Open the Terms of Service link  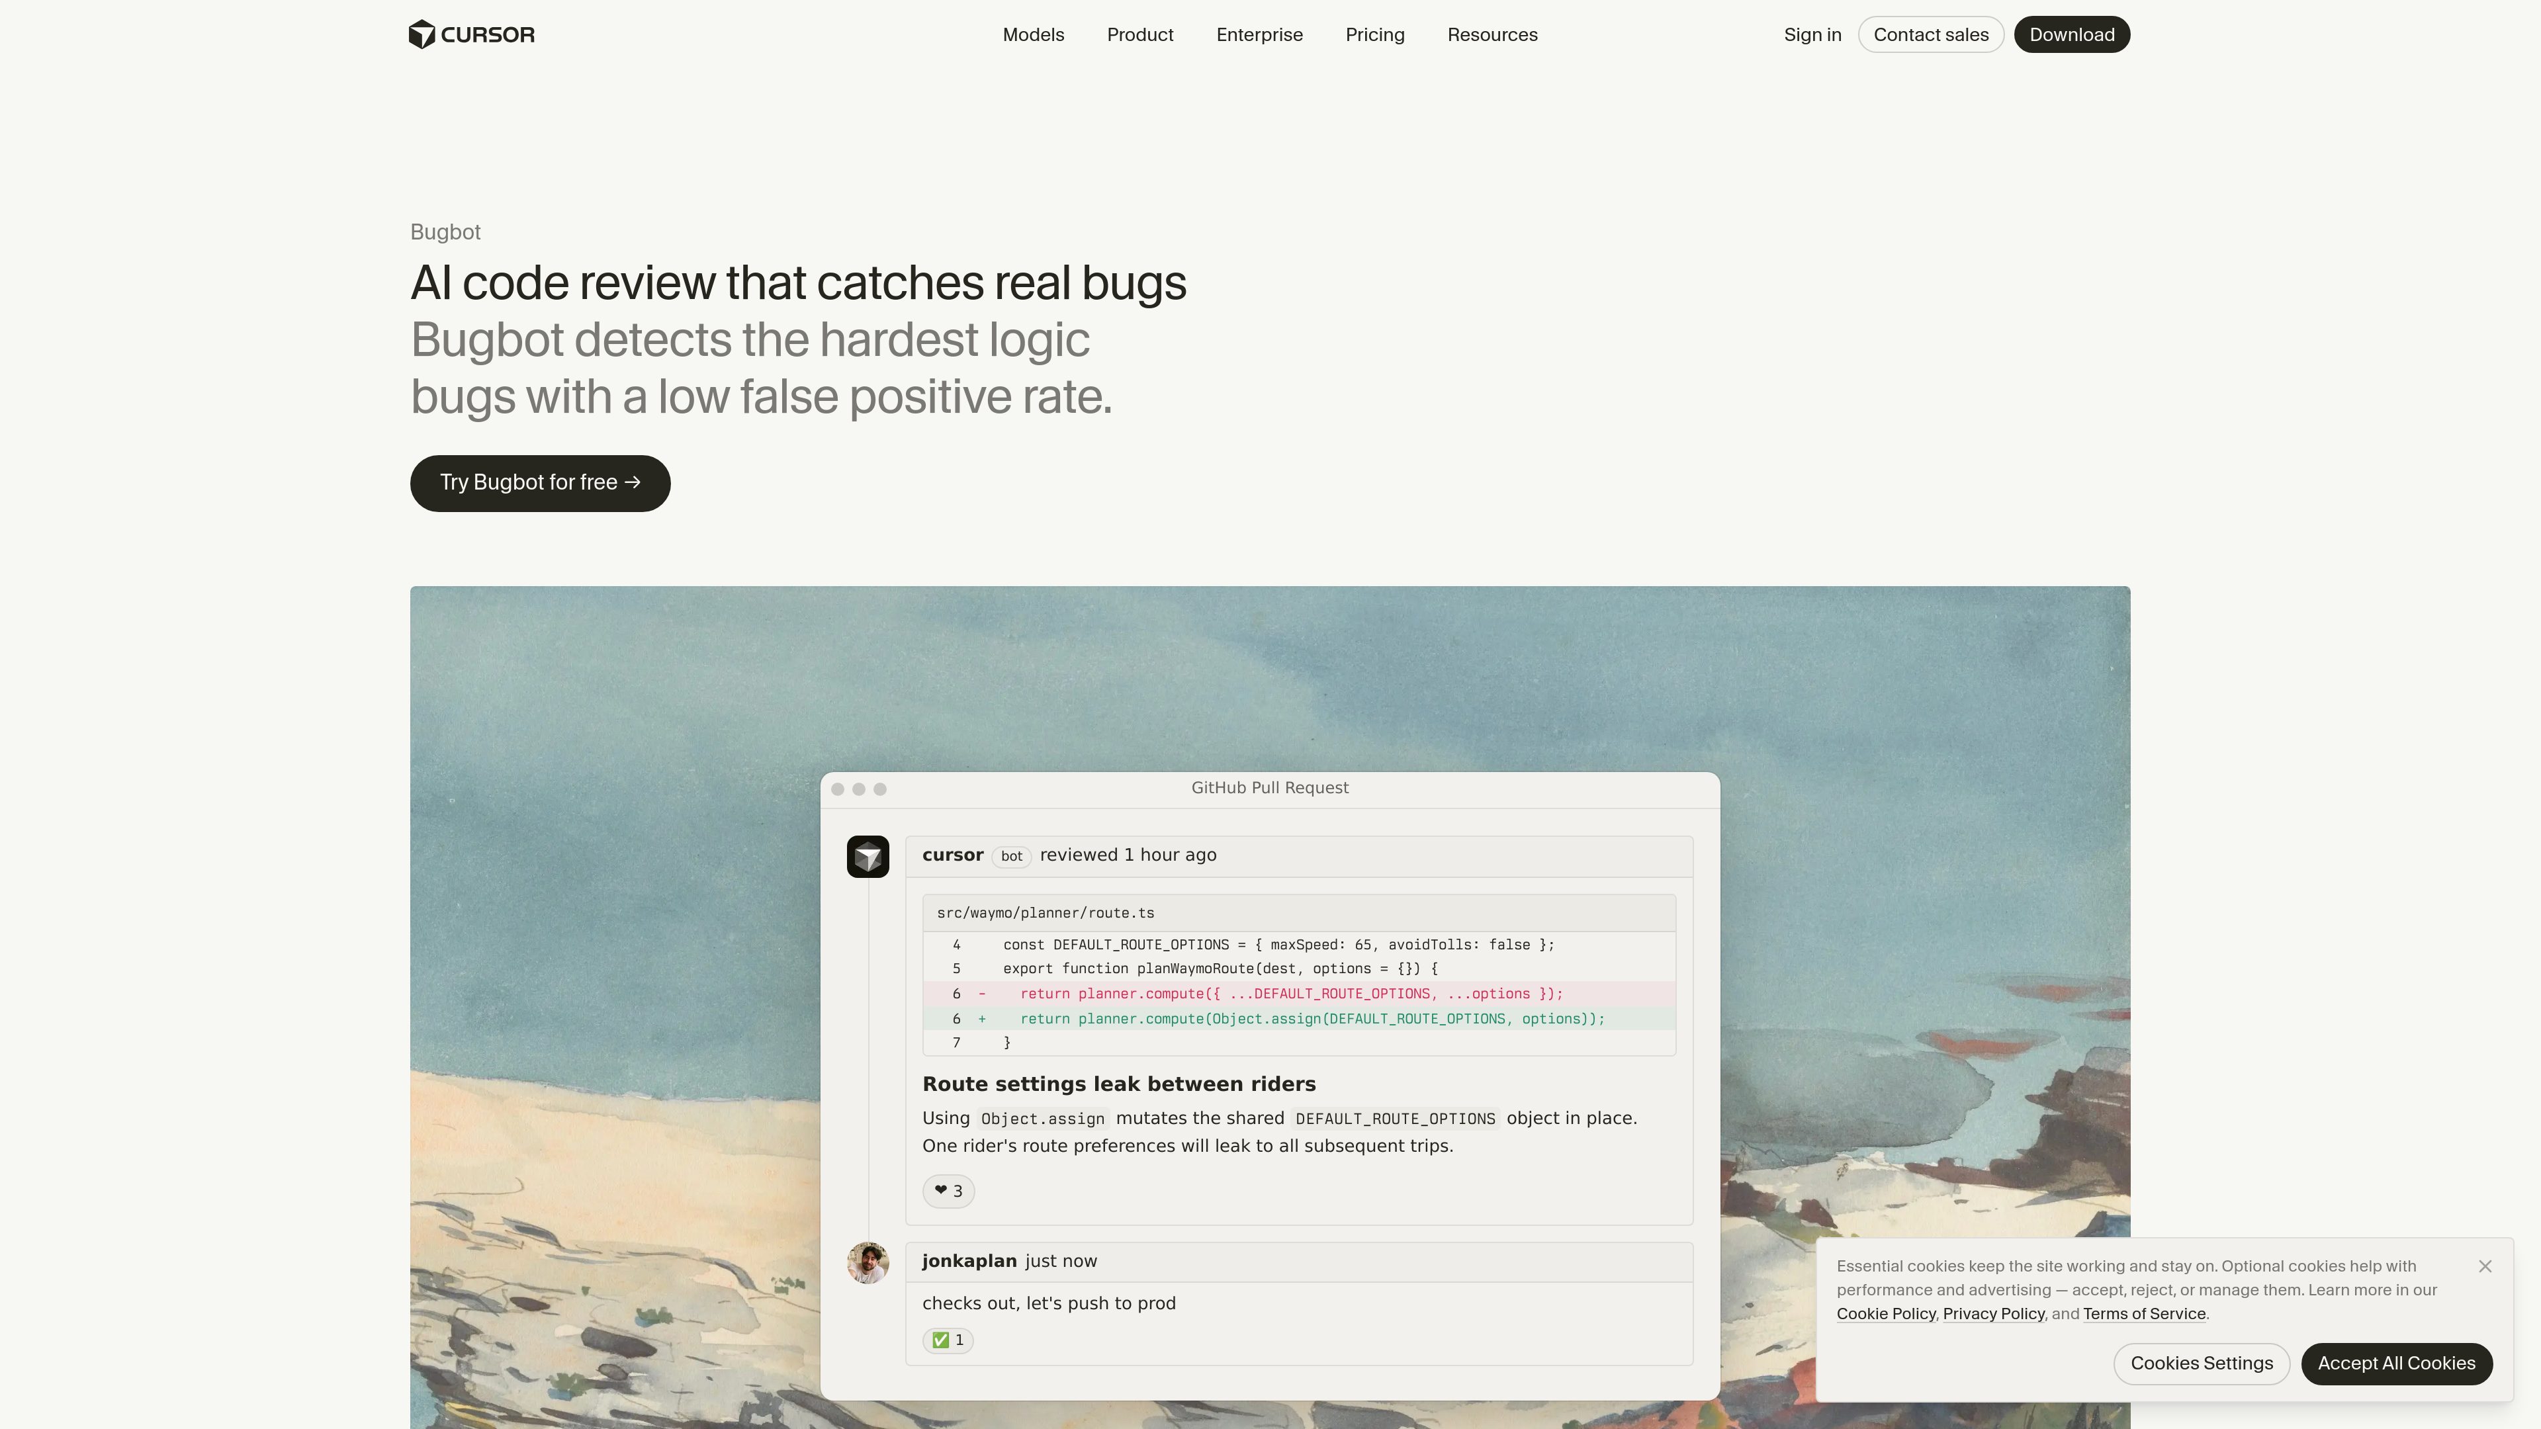pos(2143,1314)
